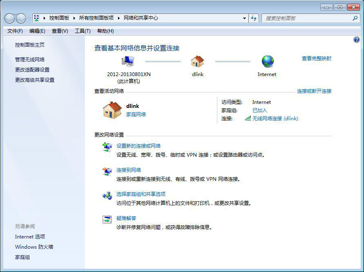Viewport: 364px width, 272px height.
Task: Click the connect to network icon
Action: 107,171
